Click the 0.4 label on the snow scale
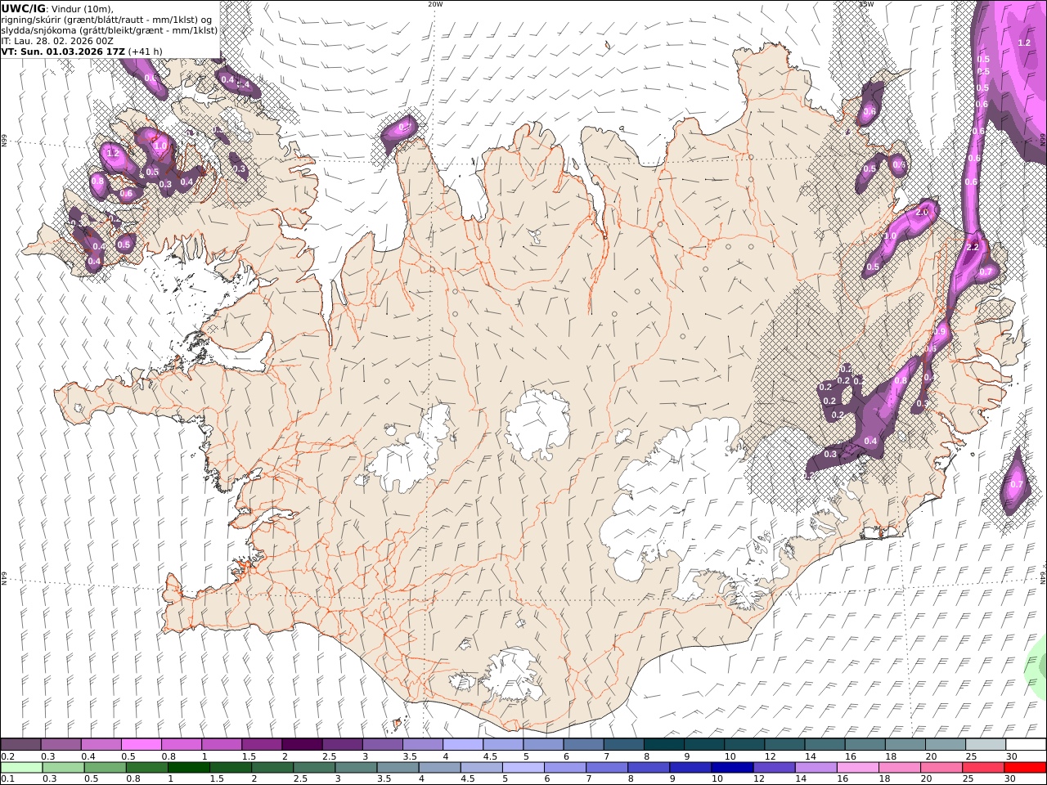The width and height of the screenshot is (1047, 785). click(88, 756)
